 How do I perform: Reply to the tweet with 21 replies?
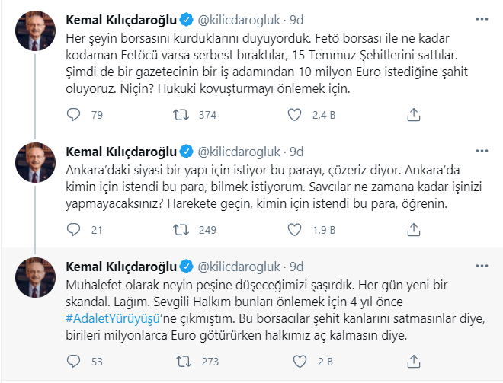(x=74, y=229)
